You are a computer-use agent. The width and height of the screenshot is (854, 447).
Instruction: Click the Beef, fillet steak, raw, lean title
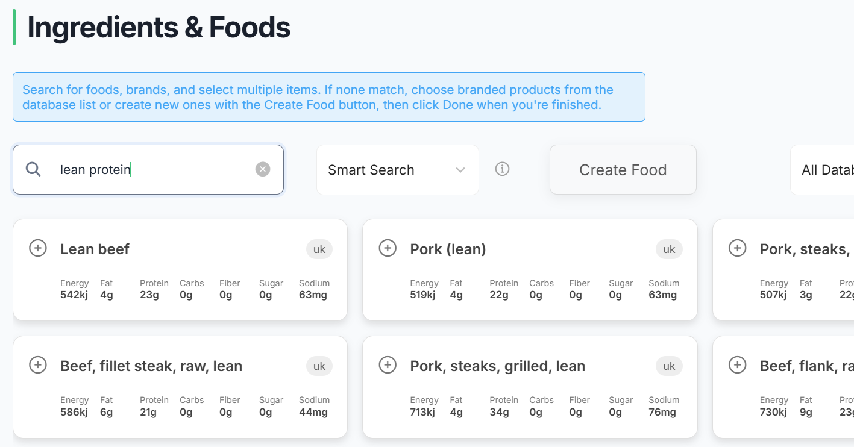(151, 366)
